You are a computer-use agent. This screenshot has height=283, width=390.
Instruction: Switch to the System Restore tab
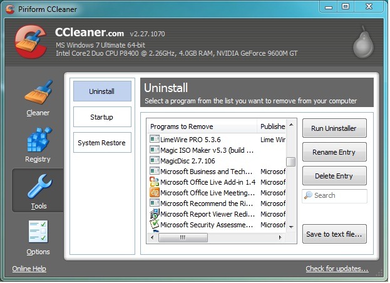pos(102,143)
